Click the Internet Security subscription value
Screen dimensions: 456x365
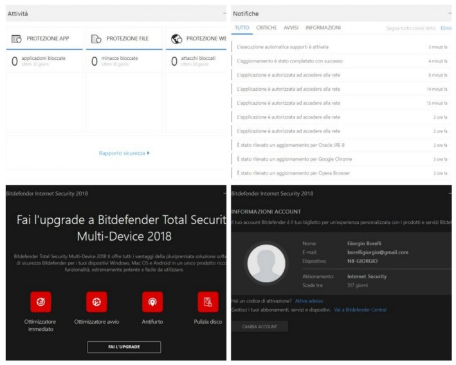click(367, 276)
